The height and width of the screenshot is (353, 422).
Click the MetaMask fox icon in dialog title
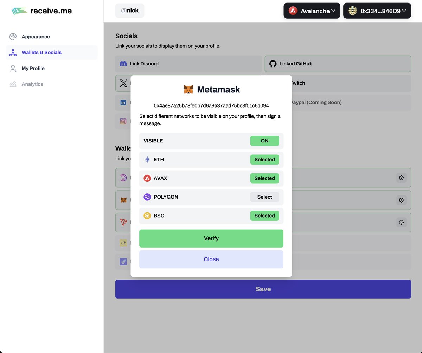coord(188,90)
